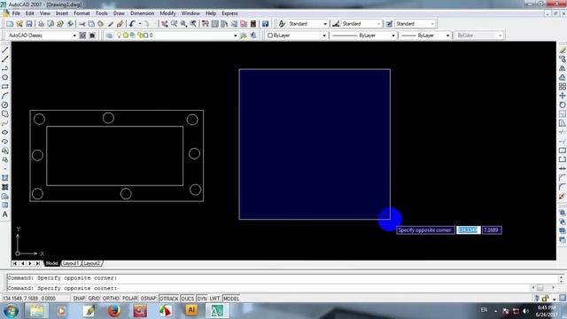The image size is (567, 319).
Task: Open the table style Standard dropdown
Action: tap(432, 24)
